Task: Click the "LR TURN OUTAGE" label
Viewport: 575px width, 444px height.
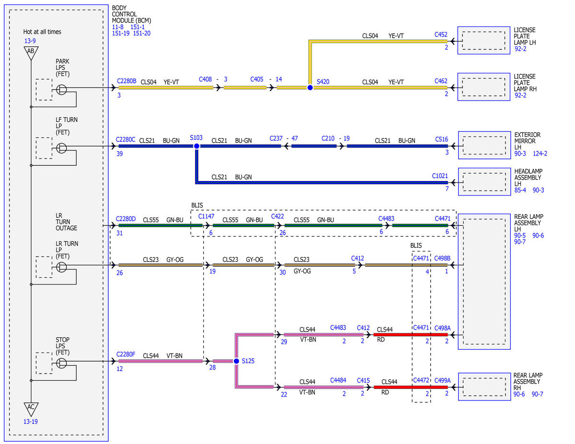Action: (x=66, y=222)
